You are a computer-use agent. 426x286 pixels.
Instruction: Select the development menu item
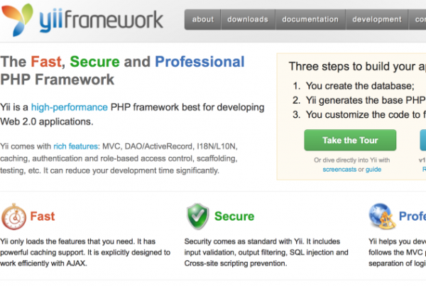coord(377,20)
